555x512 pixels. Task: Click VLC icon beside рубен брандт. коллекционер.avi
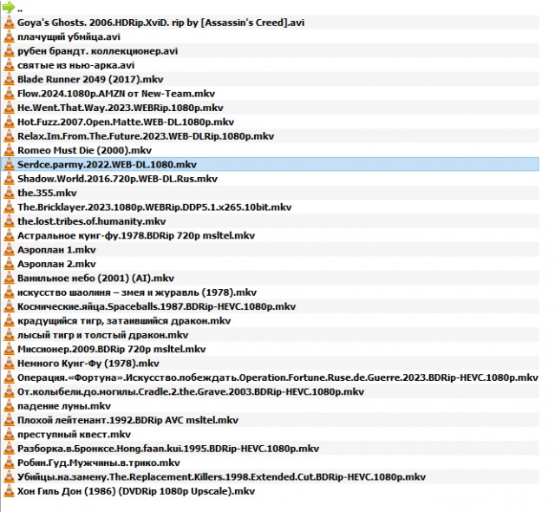point(9,50)
